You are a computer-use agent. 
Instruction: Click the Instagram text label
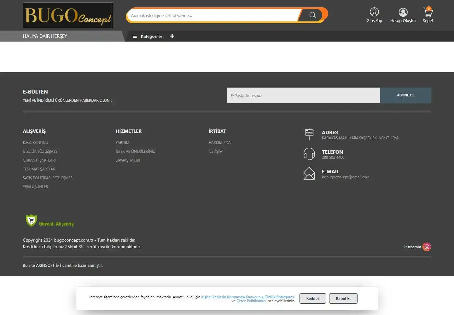pos(412,247)
